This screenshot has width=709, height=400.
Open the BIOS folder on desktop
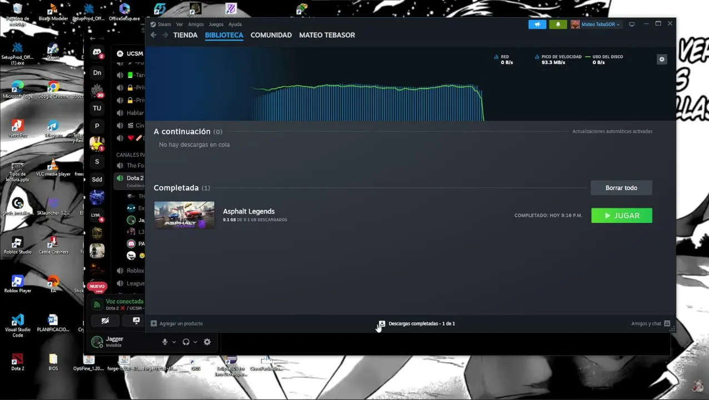pos(53,362)
